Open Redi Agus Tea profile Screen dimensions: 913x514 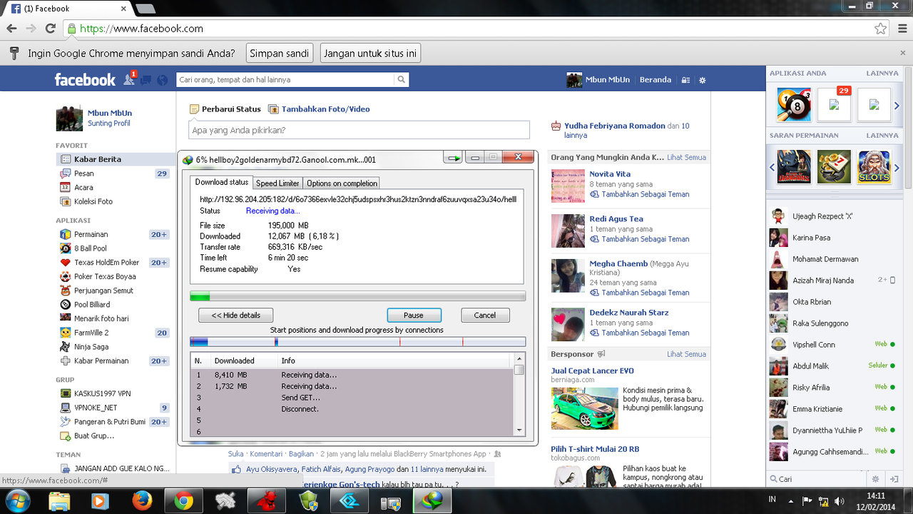616,219
